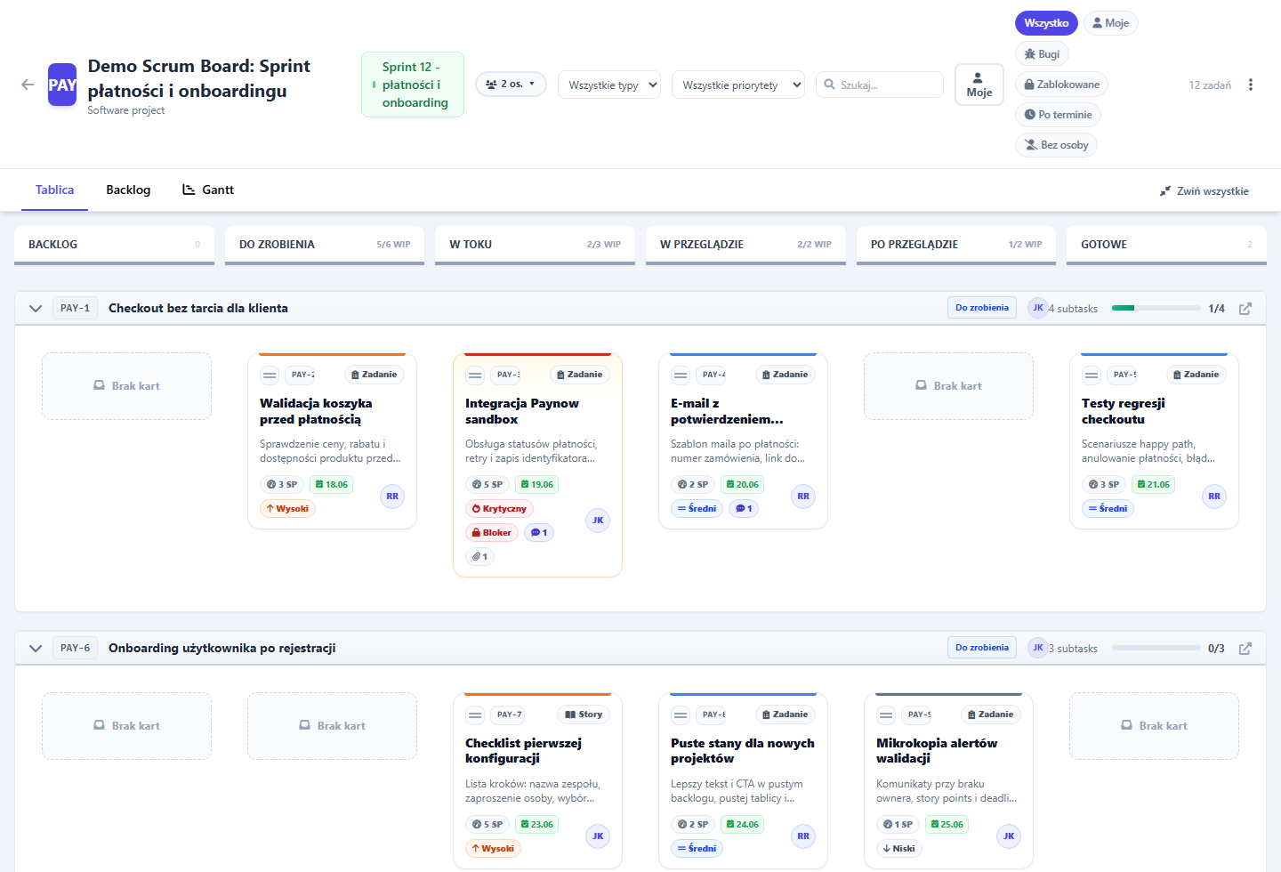This screenshot has height=872, width=1281.
Task: Click the PAY project avatar icon
Action: tap(62, 85)
